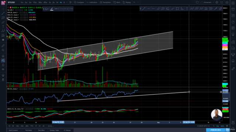Click the Go to... date link
Screen dimensions: 236x132
pos(50,126)
